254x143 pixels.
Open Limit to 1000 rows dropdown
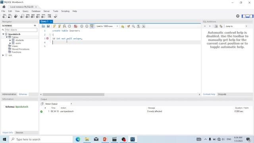tap(107, 26)
